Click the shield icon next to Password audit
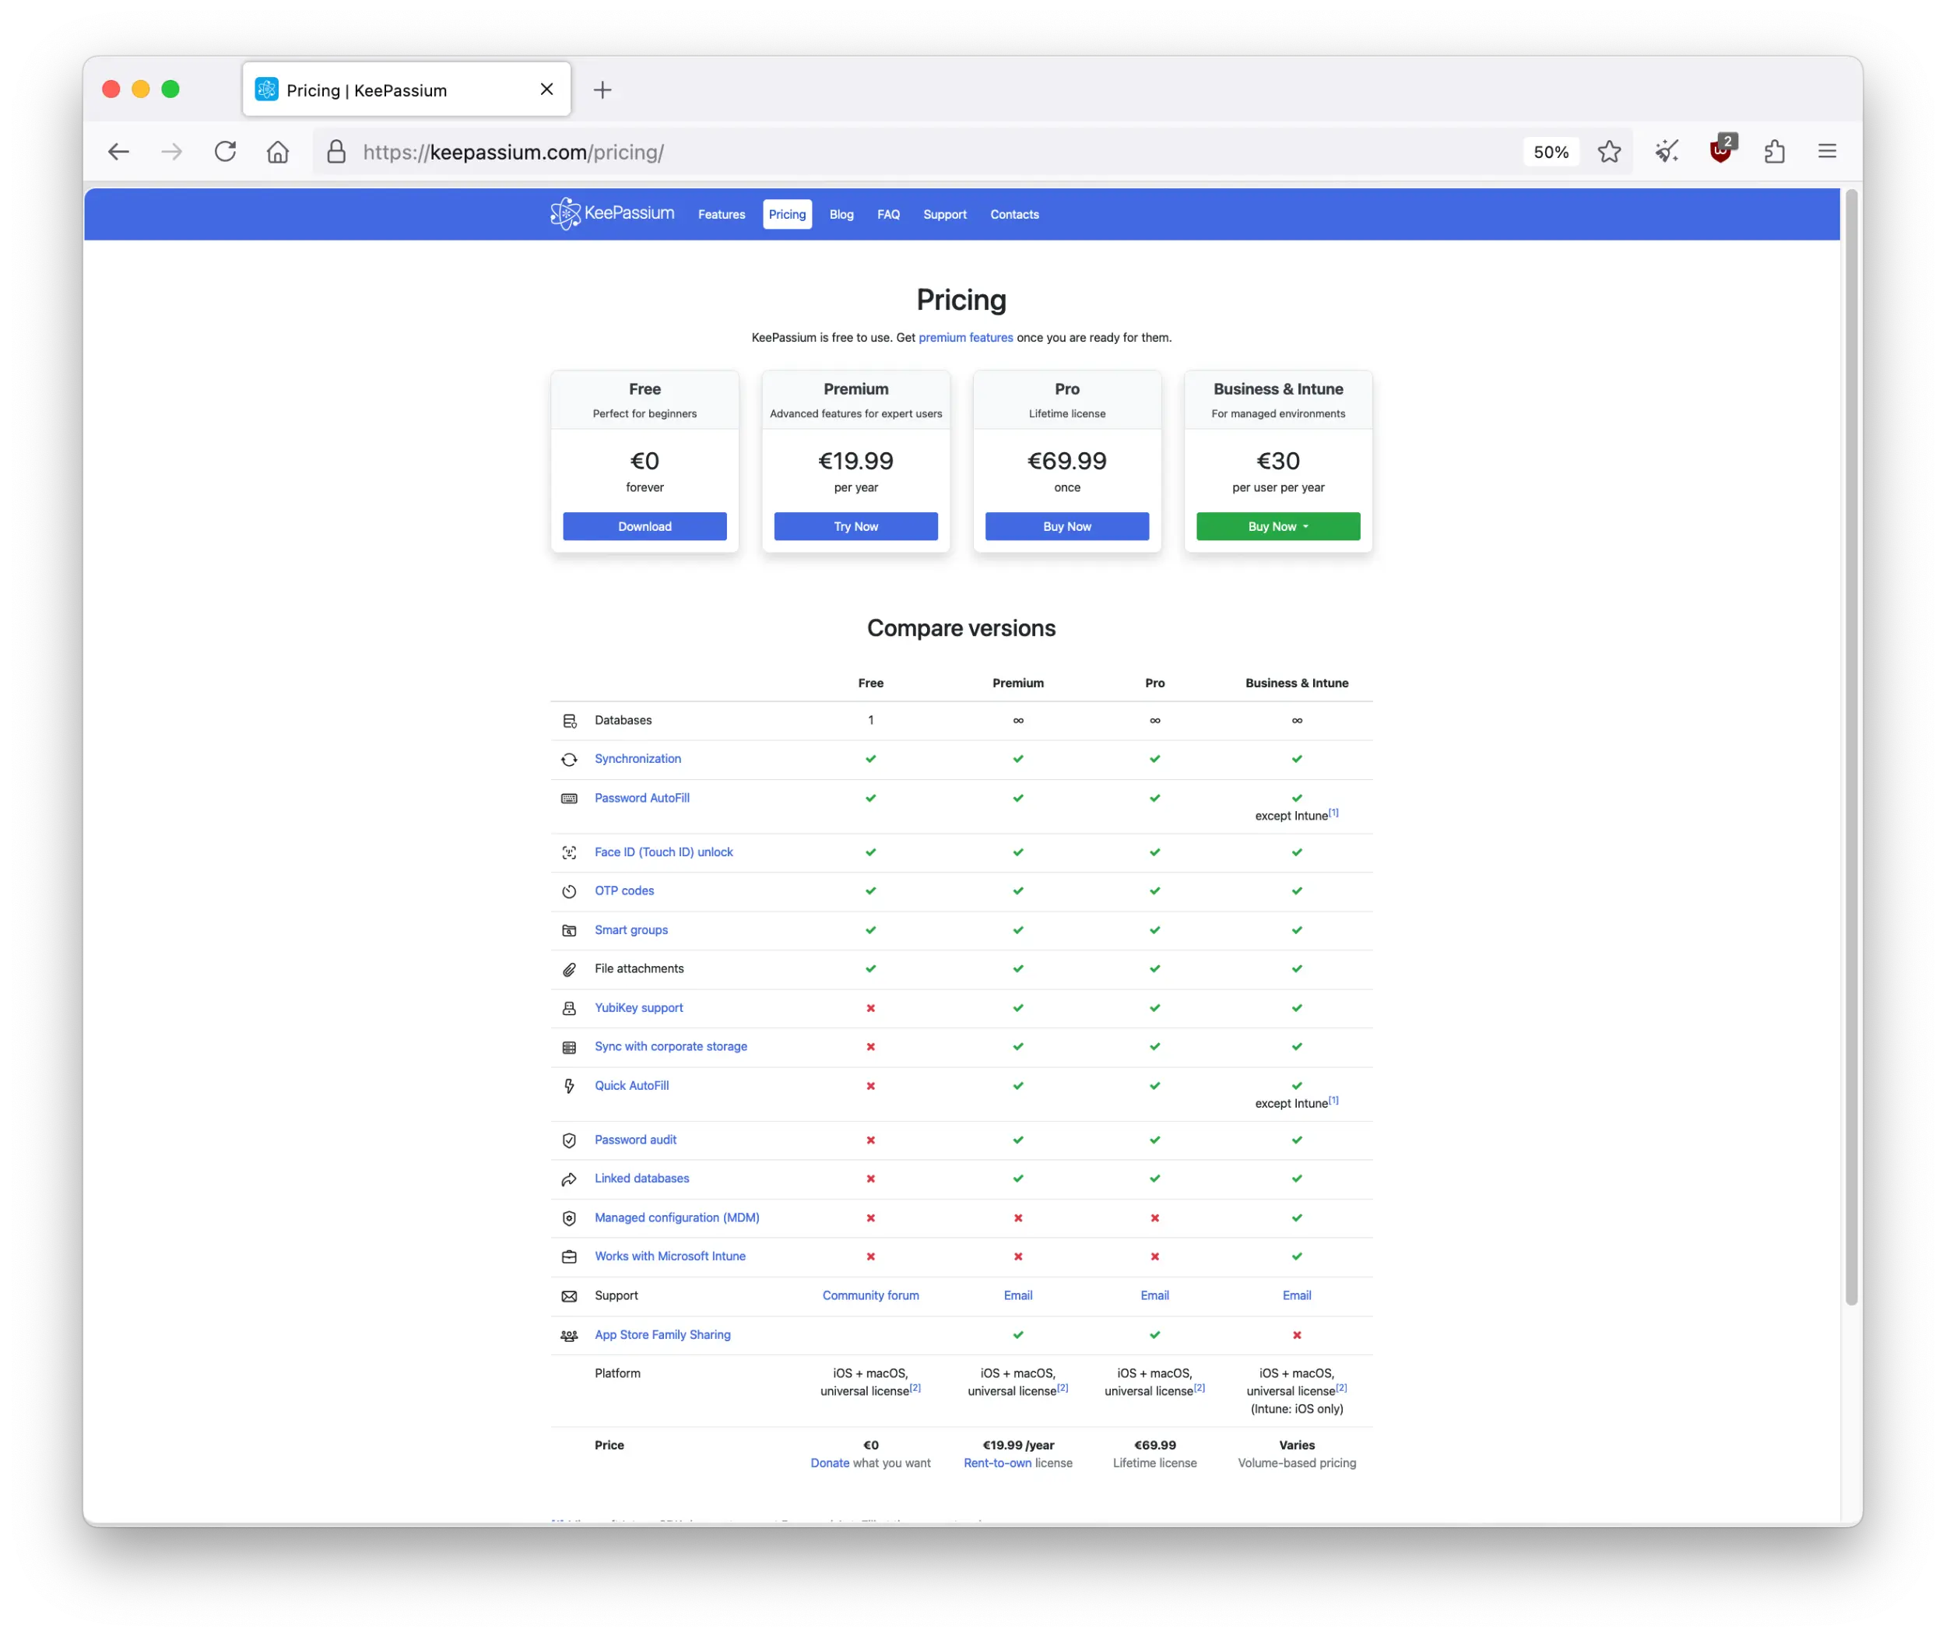1946x1637 pixels. pyautogui.click(x=569, y=1140)
